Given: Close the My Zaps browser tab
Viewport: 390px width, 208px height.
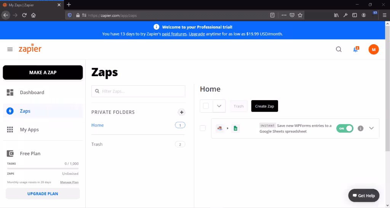Looking at the screenshot, I should (x=59, y=5).
